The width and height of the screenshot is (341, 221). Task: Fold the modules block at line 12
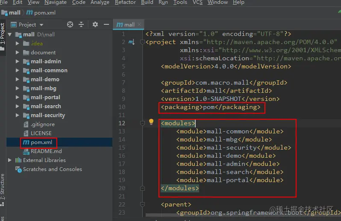tap(142, 124)
